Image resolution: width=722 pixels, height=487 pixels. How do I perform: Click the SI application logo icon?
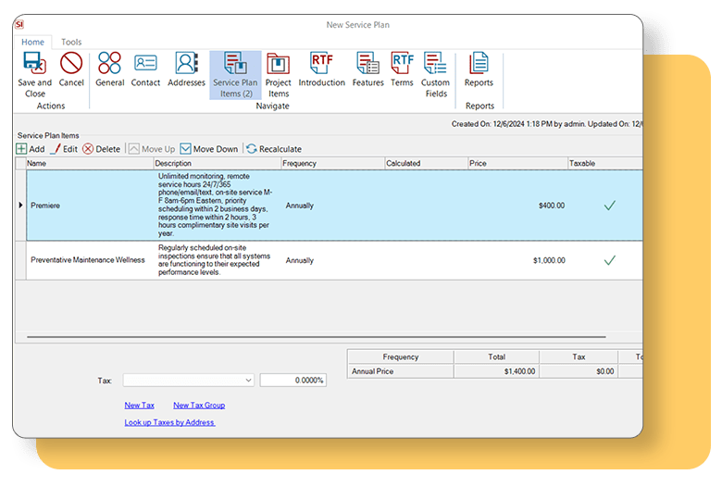(x=19, y=24)
